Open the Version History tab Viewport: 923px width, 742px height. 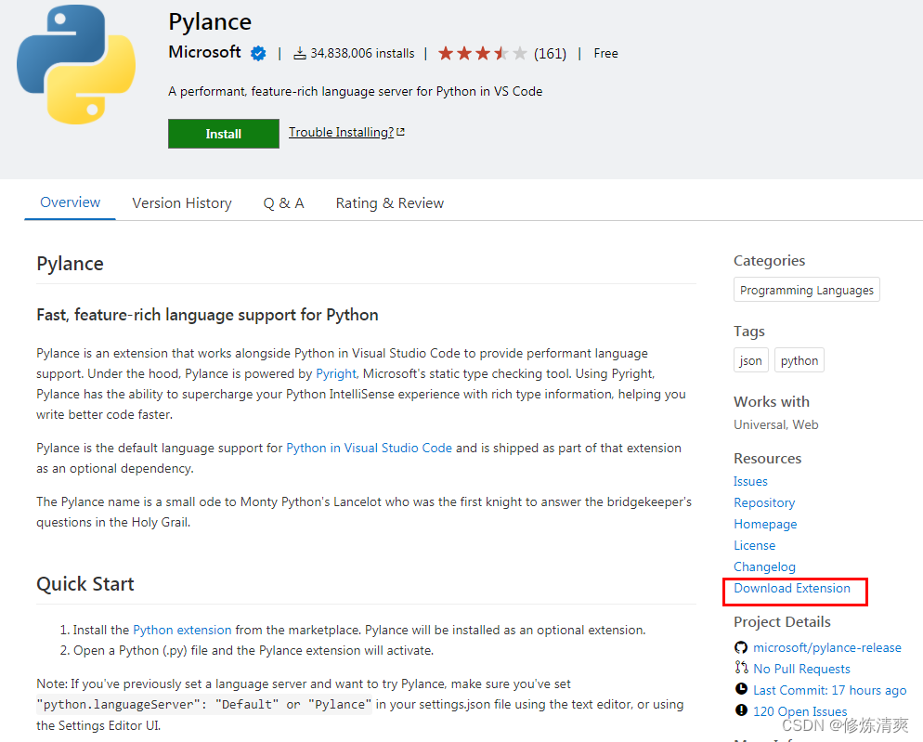(182, 203)
